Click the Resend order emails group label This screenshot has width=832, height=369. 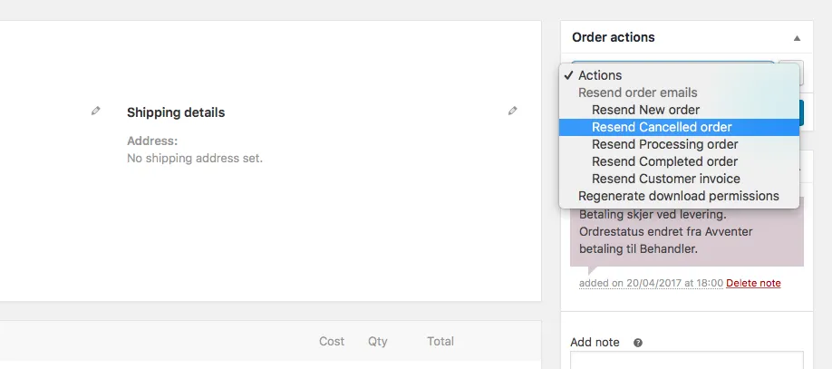coord(637,92)
